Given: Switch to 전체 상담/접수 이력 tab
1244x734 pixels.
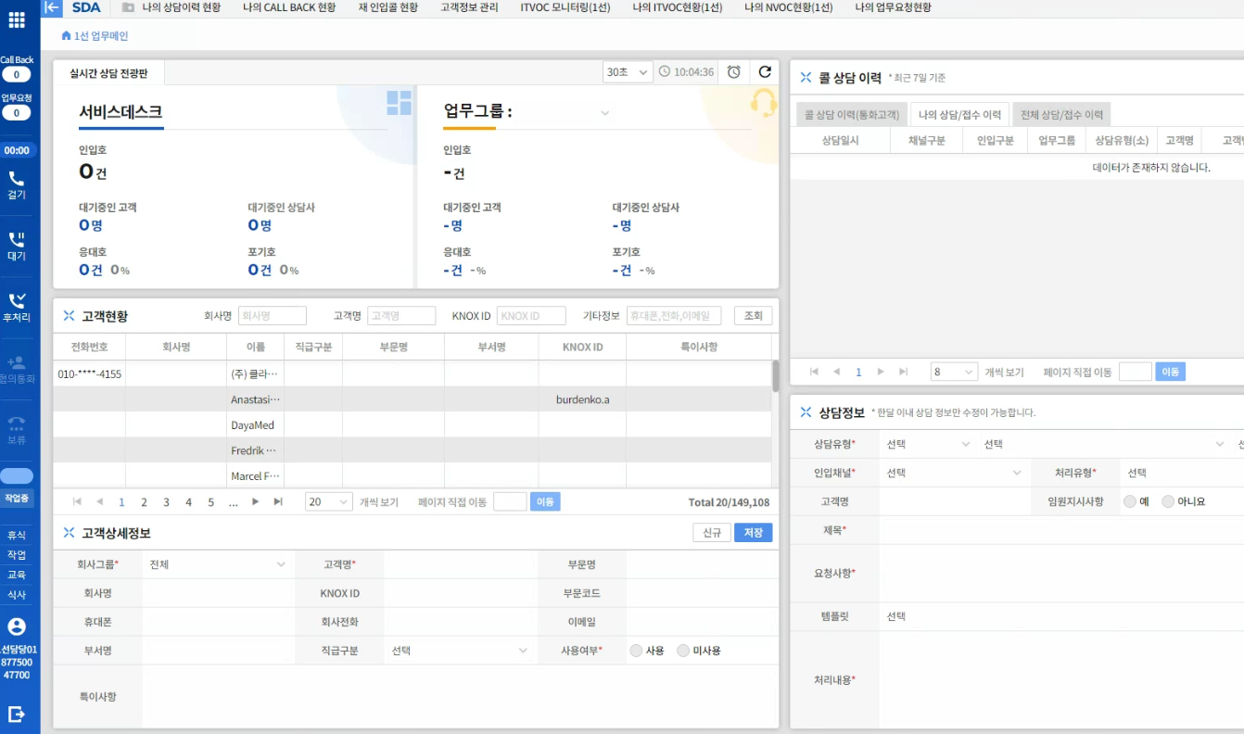Looking at the screenshot, I should pos(1061,115).
